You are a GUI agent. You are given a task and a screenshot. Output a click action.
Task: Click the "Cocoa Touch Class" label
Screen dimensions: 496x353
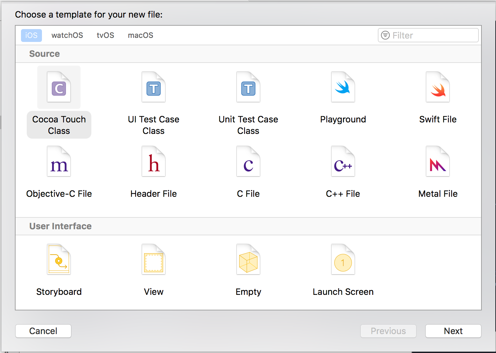point(59,125)
